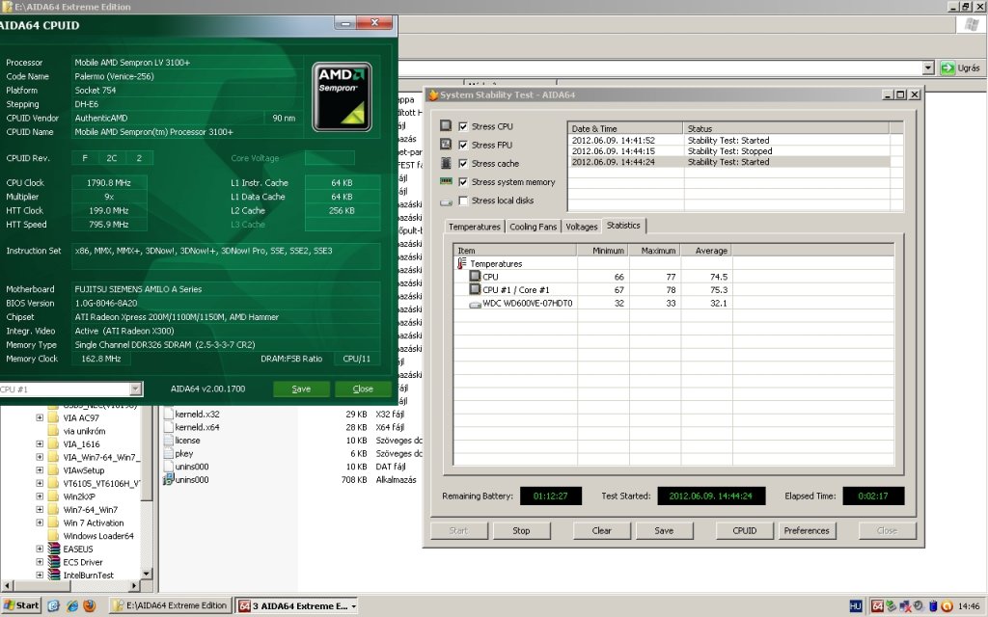988x617 pixels.
Task: Switch to E:\AIDA64 Extreme Edition taskbar window
Action: click(x=170, y=605)
